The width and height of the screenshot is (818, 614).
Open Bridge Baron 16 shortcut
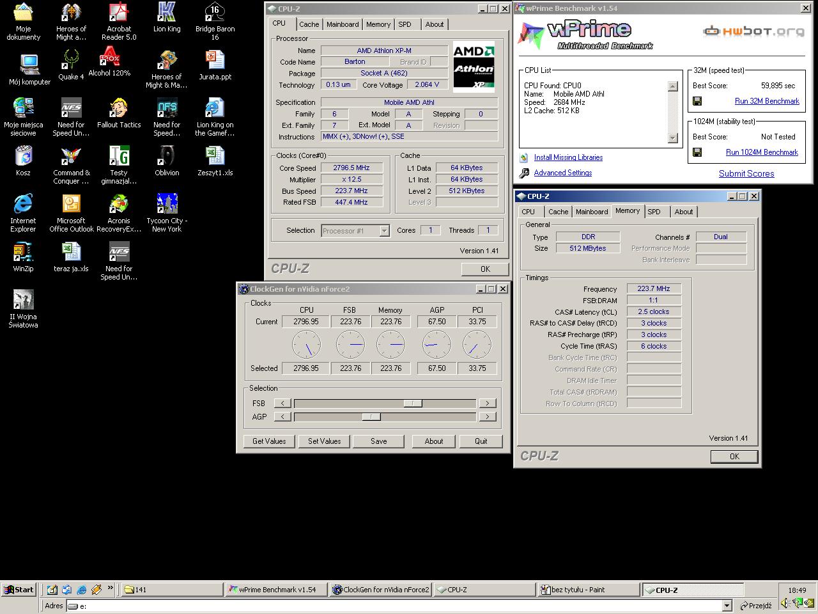[215, 21]
